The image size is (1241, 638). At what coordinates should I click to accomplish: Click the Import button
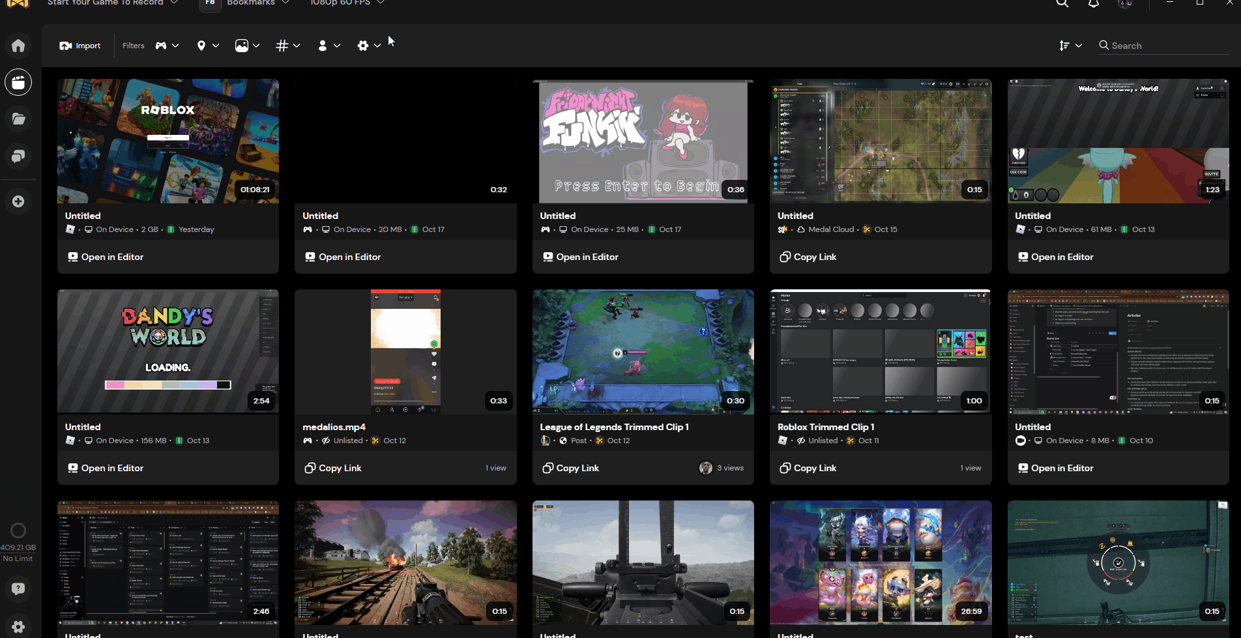coord(80,46)
